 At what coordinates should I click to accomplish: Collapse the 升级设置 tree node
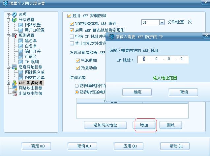click(8, 20)
